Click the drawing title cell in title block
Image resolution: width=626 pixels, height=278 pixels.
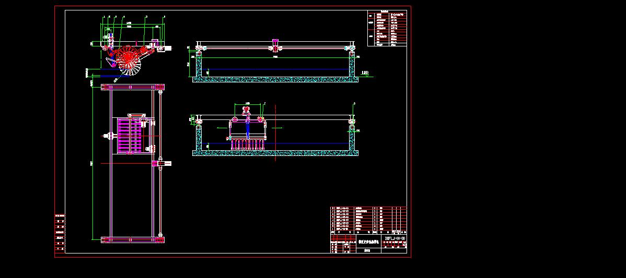368,243
